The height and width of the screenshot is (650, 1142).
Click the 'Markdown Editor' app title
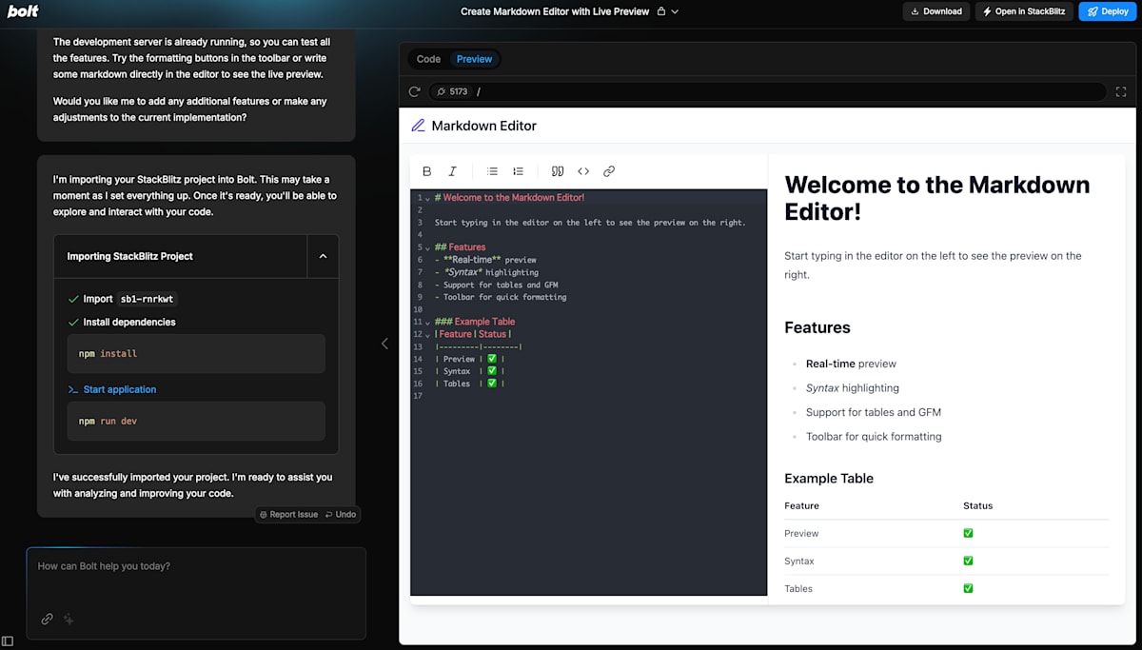tap(484, 126)
